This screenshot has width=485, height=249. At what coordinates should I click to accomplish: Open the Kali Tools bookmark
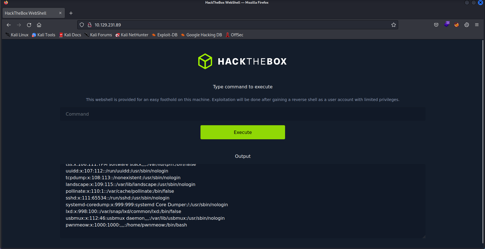point(44,35)
